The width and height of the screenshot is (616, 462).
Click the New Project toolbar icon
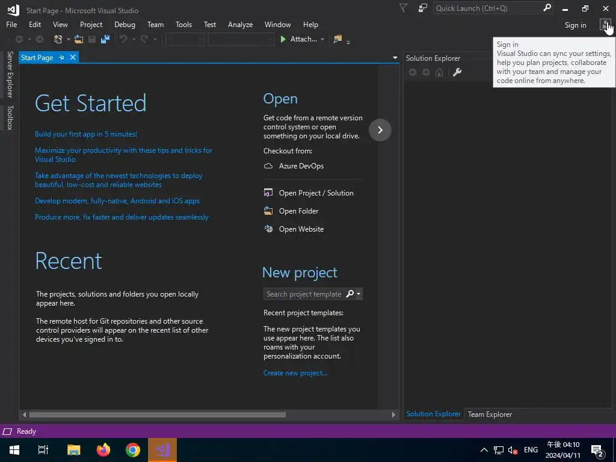pos(58,39)
